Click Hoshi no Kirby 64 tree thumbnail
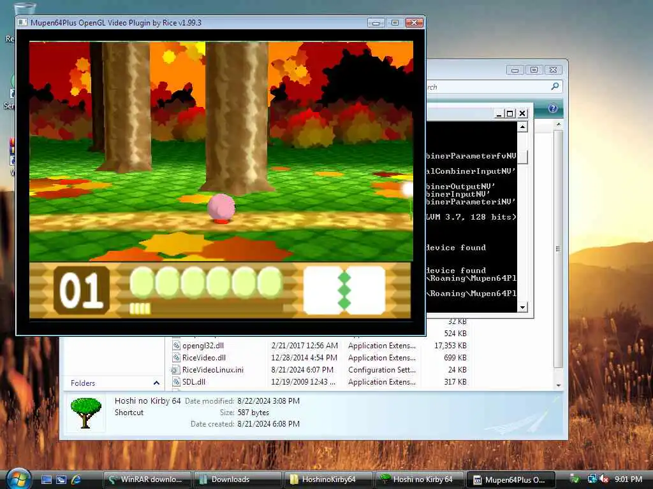Screen dimensions: 653x489 pyautogui.click(x=86, y=413)
